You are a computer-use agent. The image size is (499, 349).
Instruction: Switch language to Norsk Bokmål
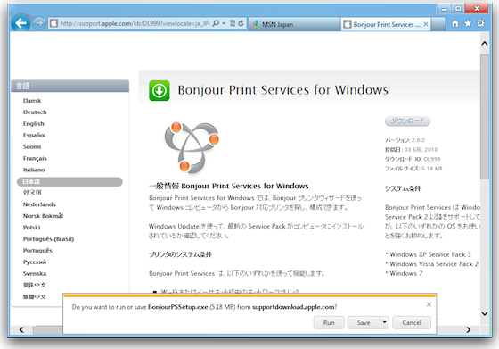pos(43,216)
